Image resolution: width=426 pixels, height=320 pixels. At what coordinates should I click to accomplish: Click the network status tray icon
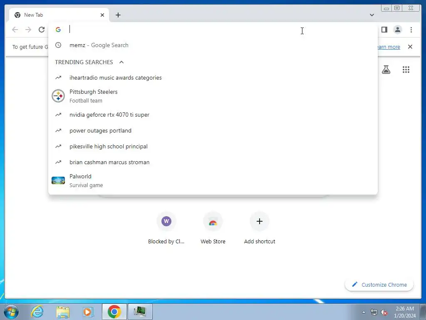pyautogui.click(x=374, y=312)
